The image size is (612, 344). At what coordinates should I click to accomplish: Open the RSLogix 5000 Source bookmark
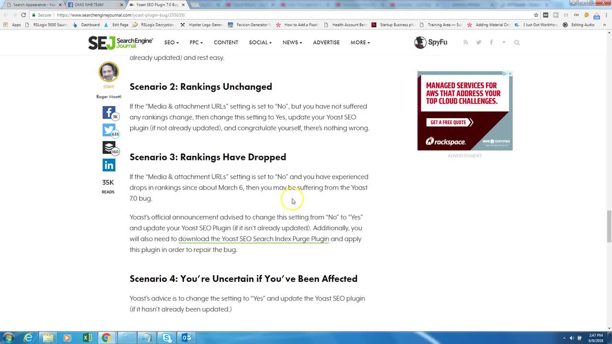[47, 25]
